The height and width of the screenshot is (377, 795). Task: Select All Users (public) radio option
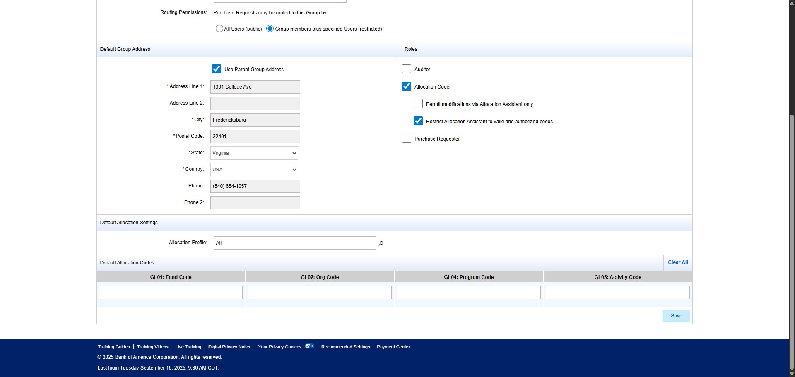tap(219, 29)
